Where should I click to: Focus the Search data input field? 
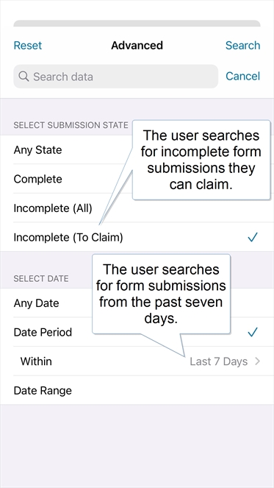(115, 77)
